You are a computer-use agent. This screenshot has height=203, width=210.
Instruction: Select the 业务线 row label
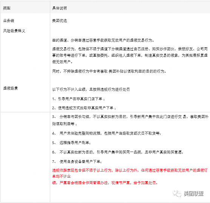click(x=9, y=21)
